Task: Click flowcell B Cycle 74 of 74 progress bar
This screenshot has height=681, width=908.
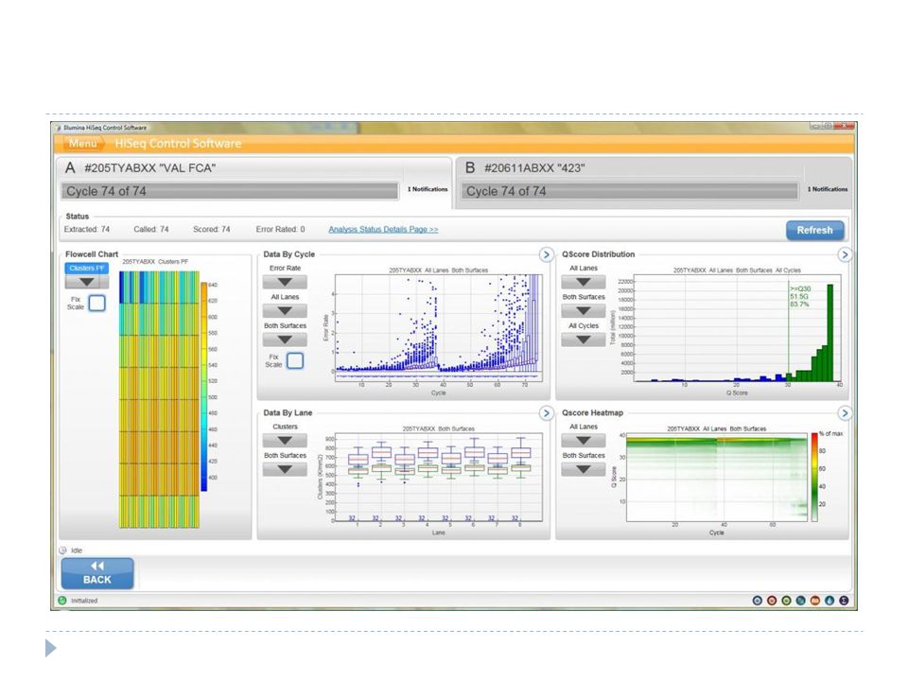Action: click(630, 191)
